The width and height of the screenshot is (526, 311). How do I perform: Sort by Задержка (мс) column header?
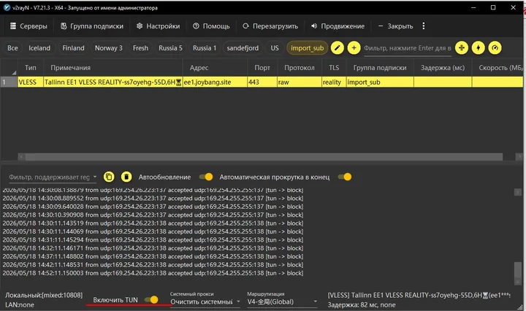(443, 68)
